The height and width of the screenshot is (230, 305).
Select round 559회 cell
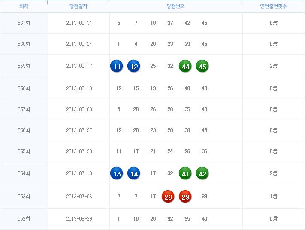(x=24, y=66)
